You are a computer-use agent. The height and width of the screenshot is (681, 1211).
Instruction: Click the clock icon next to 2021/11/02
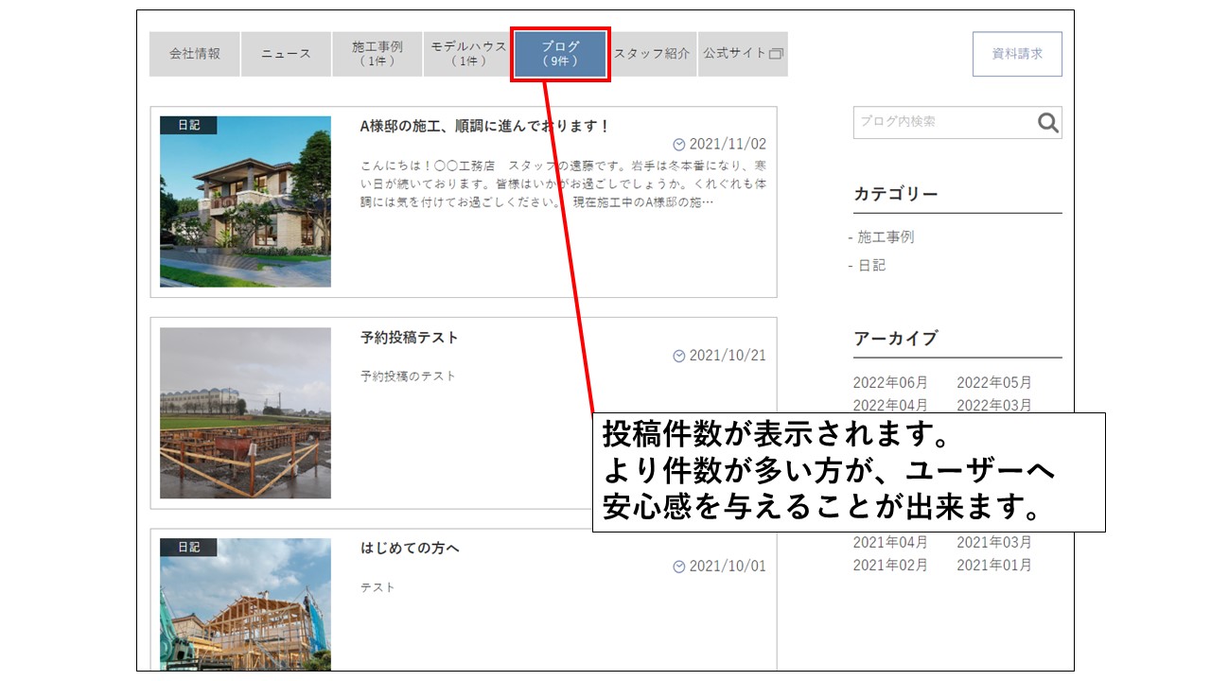(x=678, y=145)
